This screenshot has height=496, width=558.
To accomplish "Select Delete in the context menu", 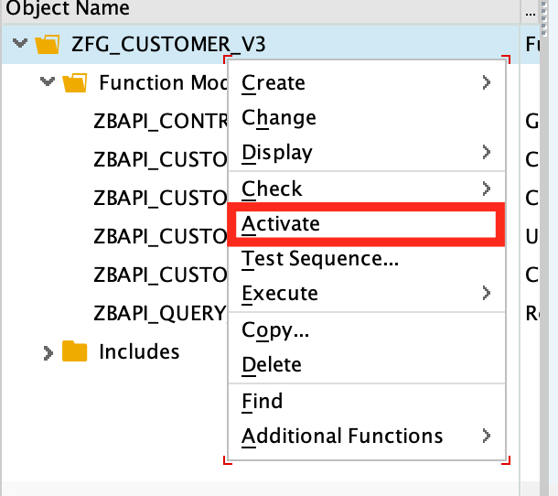I will [272, 365].
